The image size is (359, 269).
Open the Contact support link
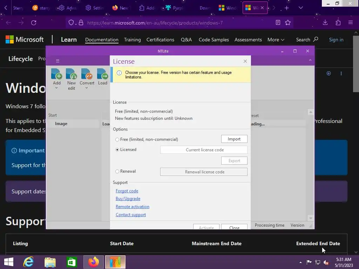[130, 215]
